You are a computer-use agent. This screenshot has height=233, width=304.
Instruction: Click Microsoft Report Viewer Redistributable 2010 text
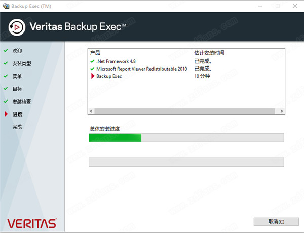(x=142, y=69)
